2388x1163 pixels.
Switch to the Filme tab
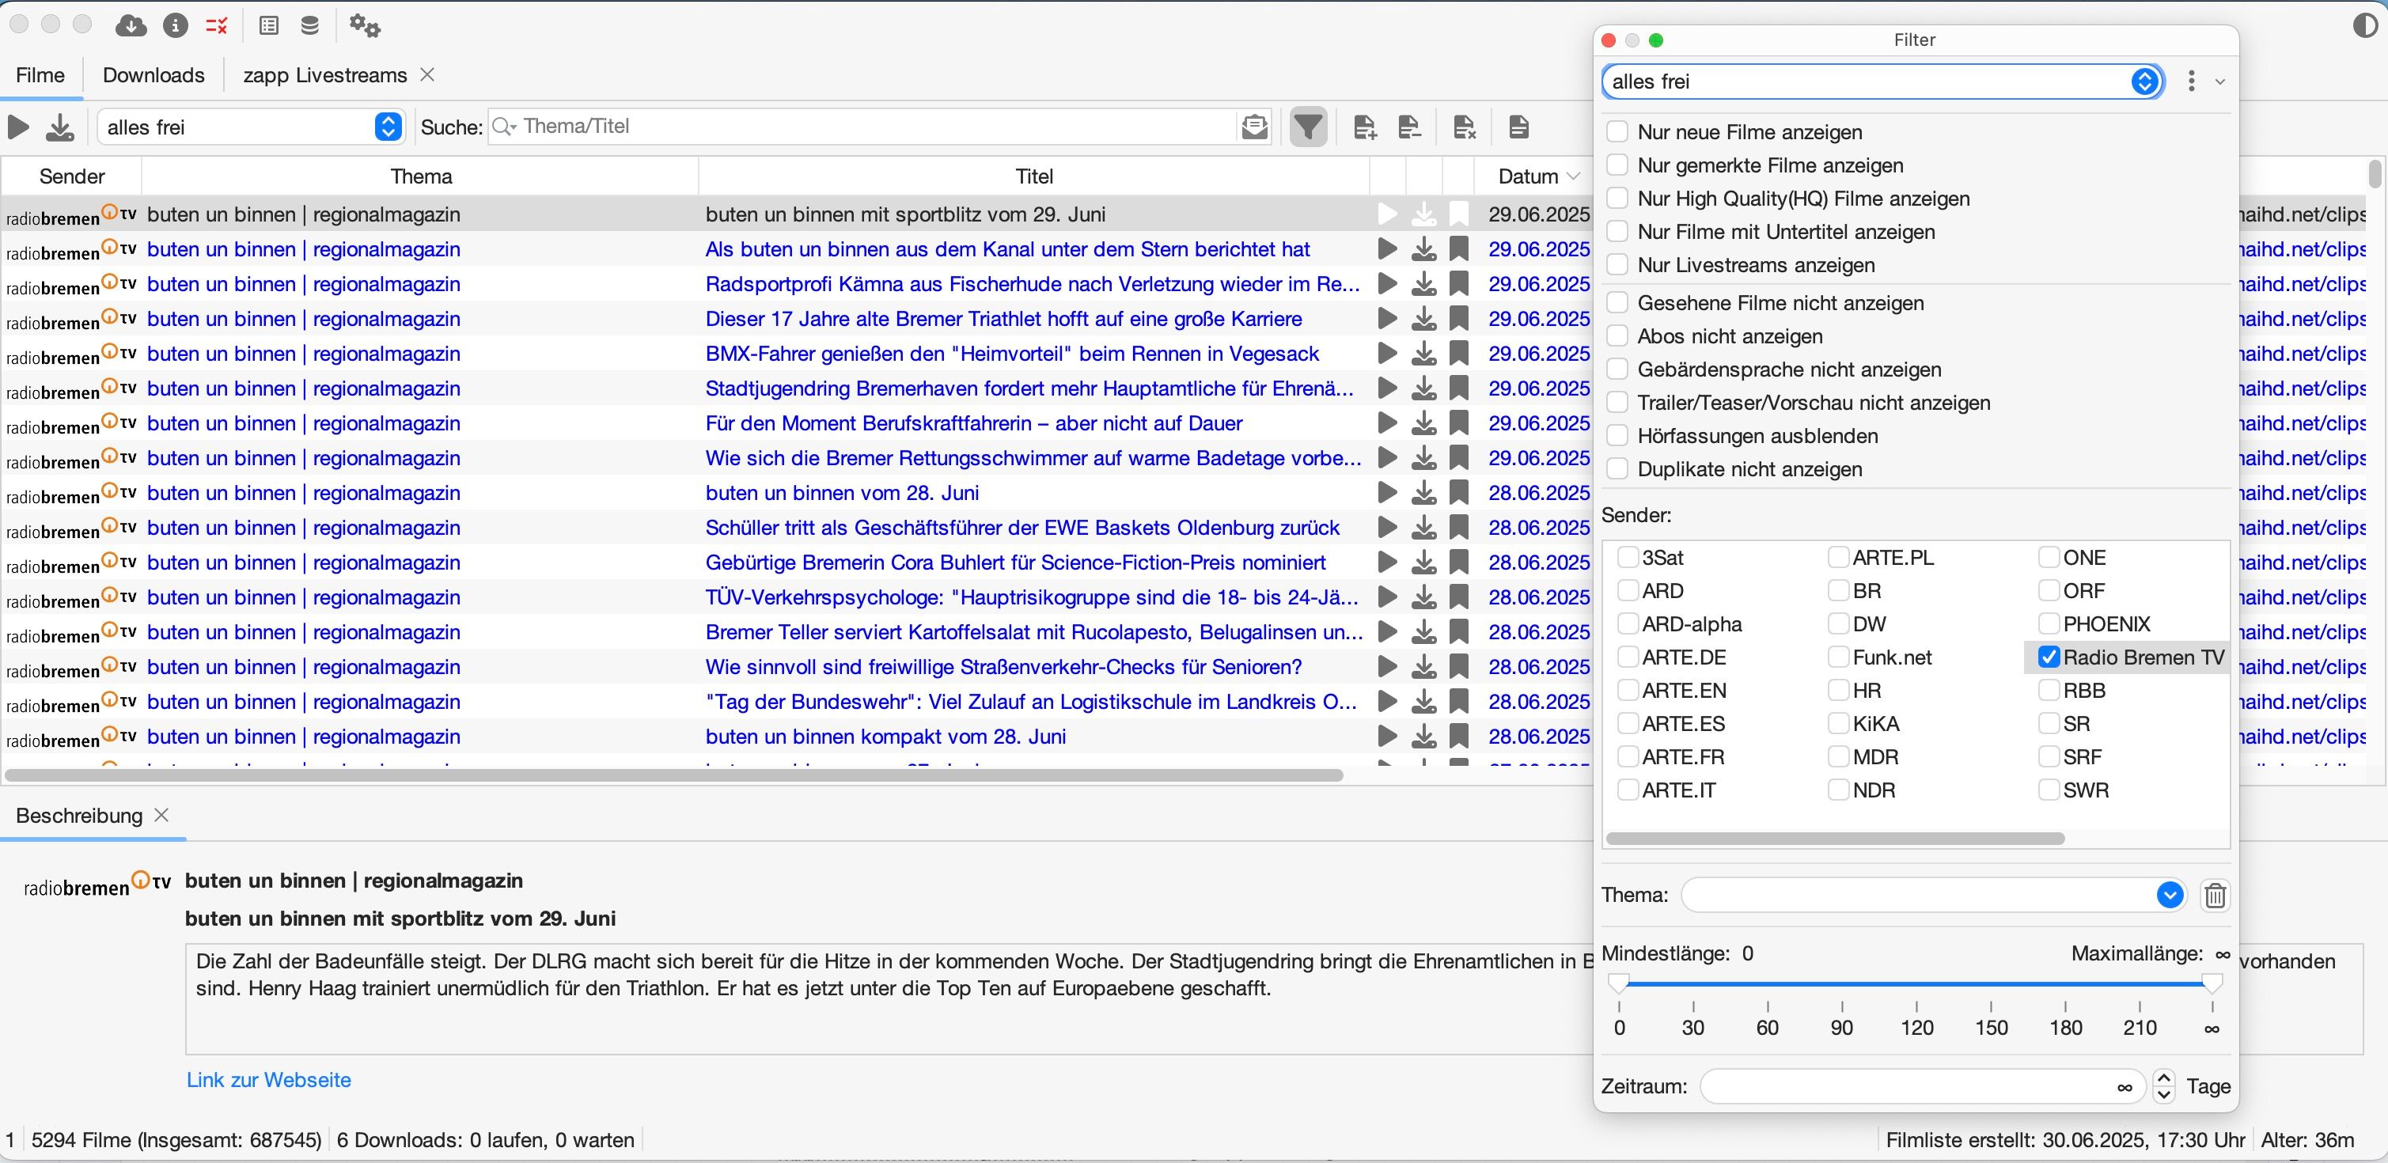coord(40,75)
